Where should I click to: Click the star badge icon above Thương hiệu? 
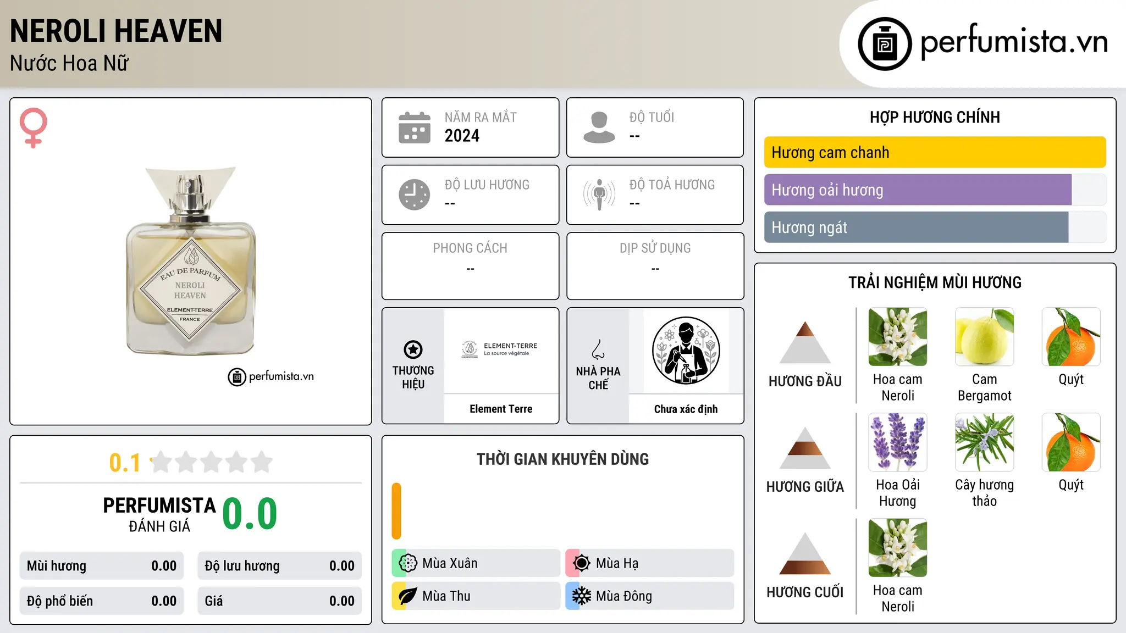coord(413,349)
